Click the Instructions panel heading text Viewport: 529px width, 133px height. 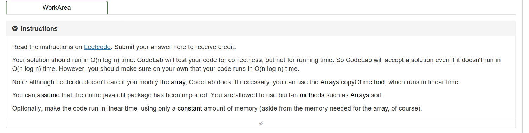[x=39, y=29]
